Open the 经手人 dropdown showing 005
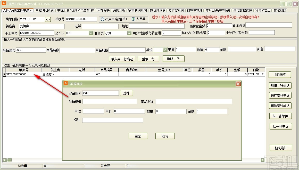Viewport: 299px width, 170px height. tap(90, 33)
